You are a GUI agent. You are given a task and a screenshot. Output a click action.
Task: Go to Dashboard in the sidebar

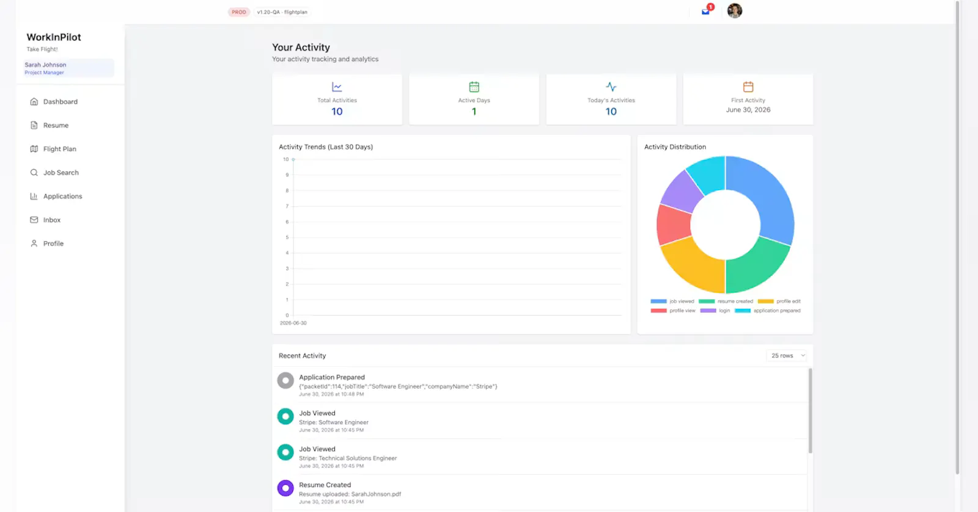(61, 102)
